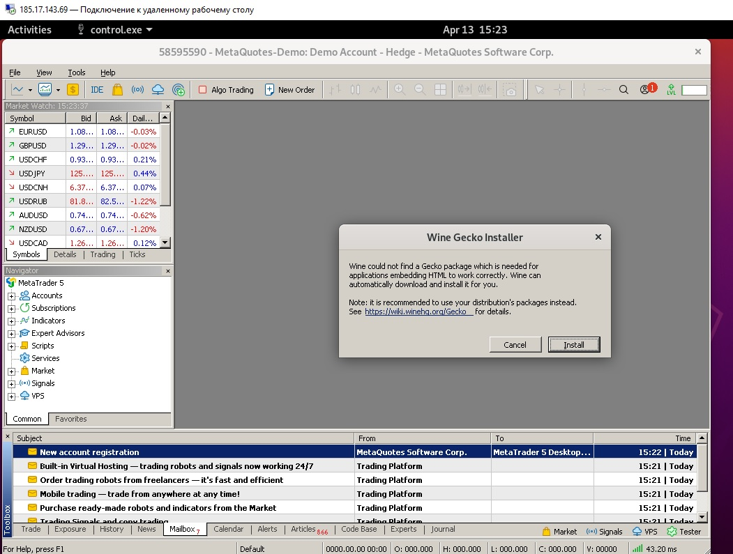Select the horizontal line tool

click(604, 89)
